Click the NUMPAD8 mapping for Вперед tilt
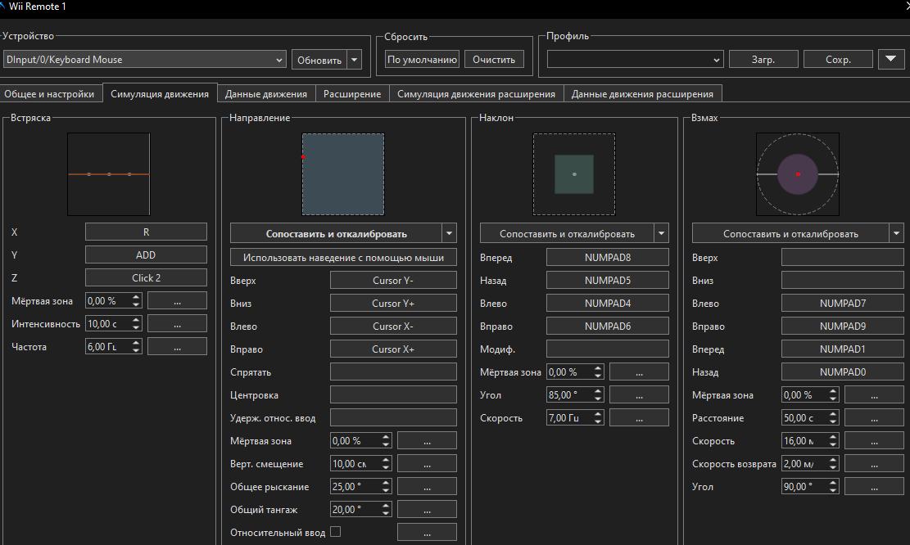Screen dimensions: 910x545 (x=607, y=258)
